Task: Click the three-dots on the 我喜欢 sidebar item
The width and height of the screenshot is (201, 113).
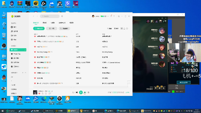Action: coord(25,50)
